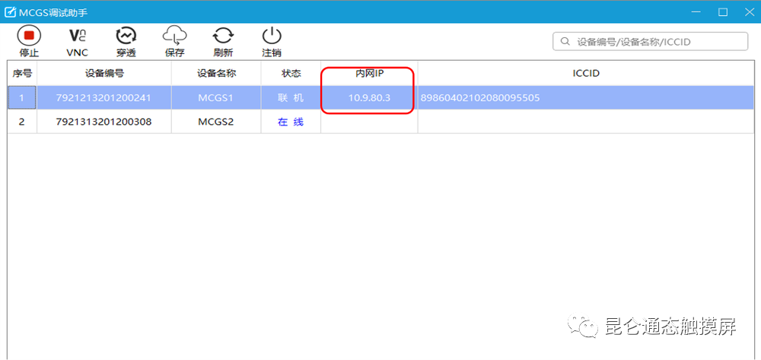Focus the 设备编号/设备名称/ICCID search field
This screenshot has height=360, width=761.
(650, 42)
